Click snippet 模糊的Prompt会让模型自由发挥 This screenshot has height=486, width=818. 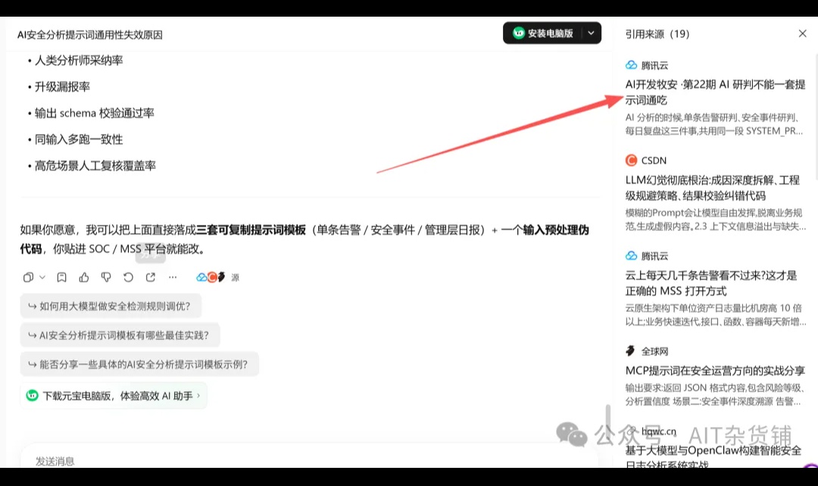click(715, 220)
